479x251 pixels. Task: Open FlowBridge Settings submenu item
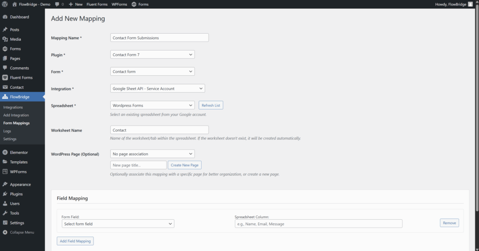(x=10, y=139)
